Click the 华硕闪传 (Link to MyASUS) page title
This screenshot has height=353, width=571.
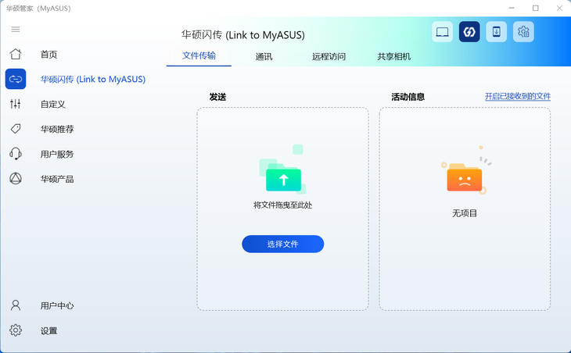pyautogui.click(x=243, y=35)
